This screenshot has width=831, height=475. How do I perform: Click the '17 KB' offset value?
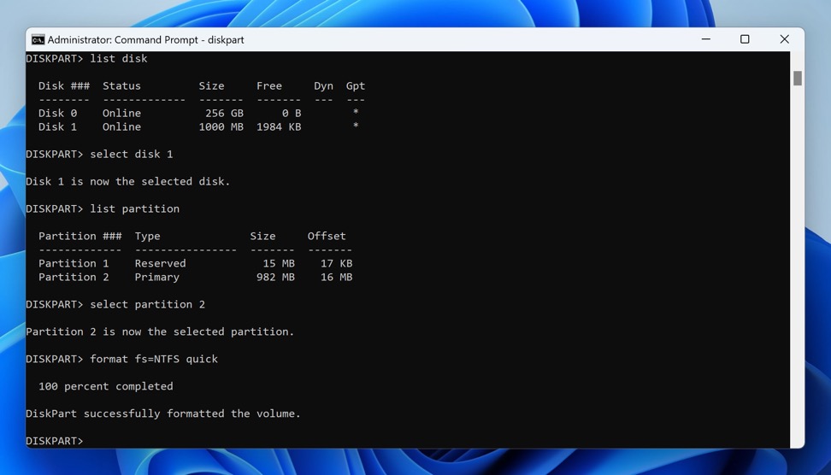pyautogui.click(x=337, y=264)
